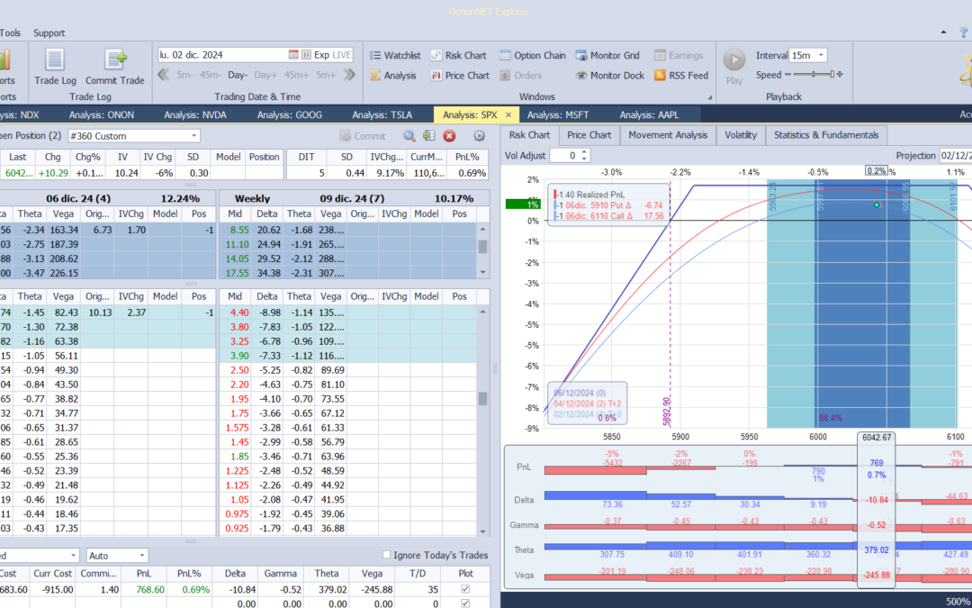The height and width of the screenshot is (608, 972).
Task: Open the Analysis window from the ribbon
Action: [393, 75]
